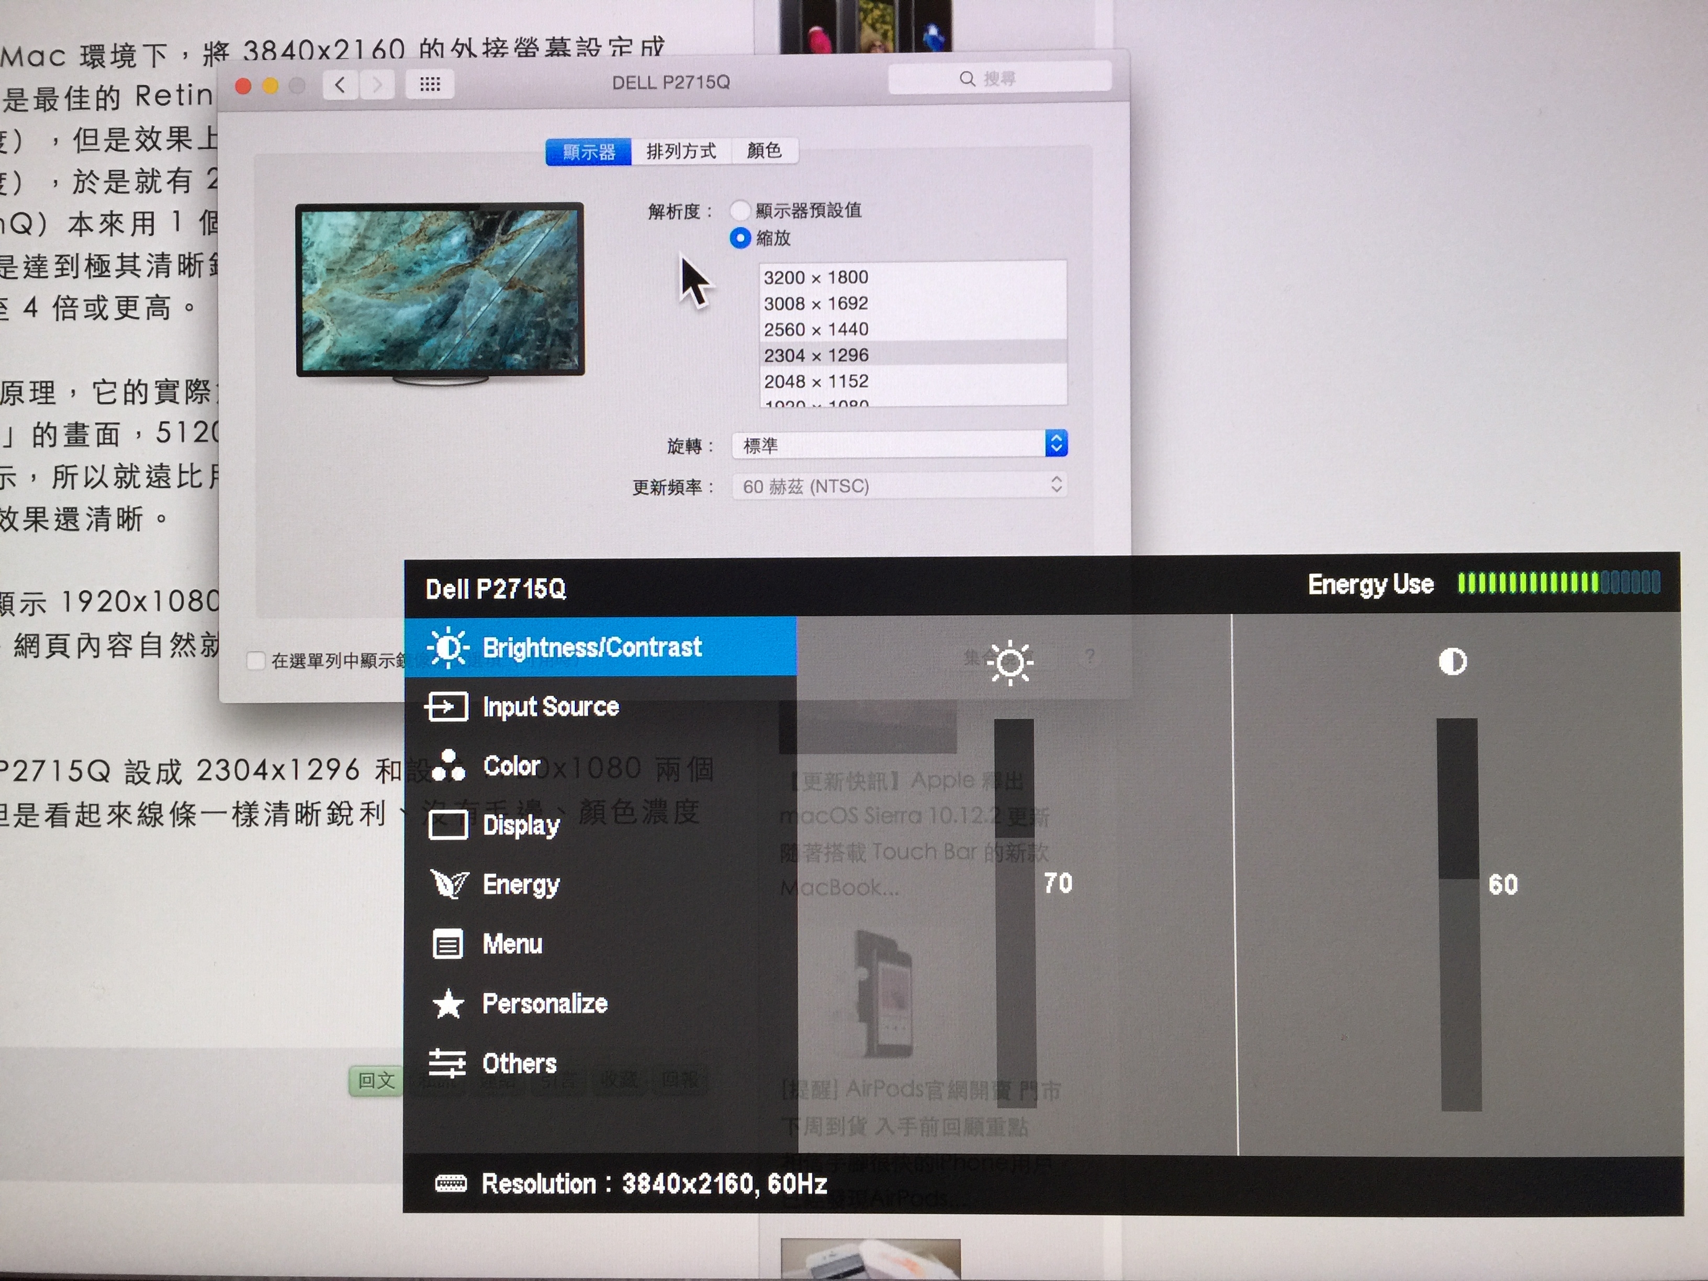Click the Menu list icon in OSD
The height and width of the screenshot is (1281, 1708).
click(x=448, y=943)
